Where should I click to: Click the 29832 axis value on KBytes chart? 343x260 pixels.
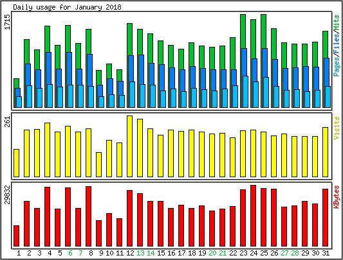pos(8,195)
